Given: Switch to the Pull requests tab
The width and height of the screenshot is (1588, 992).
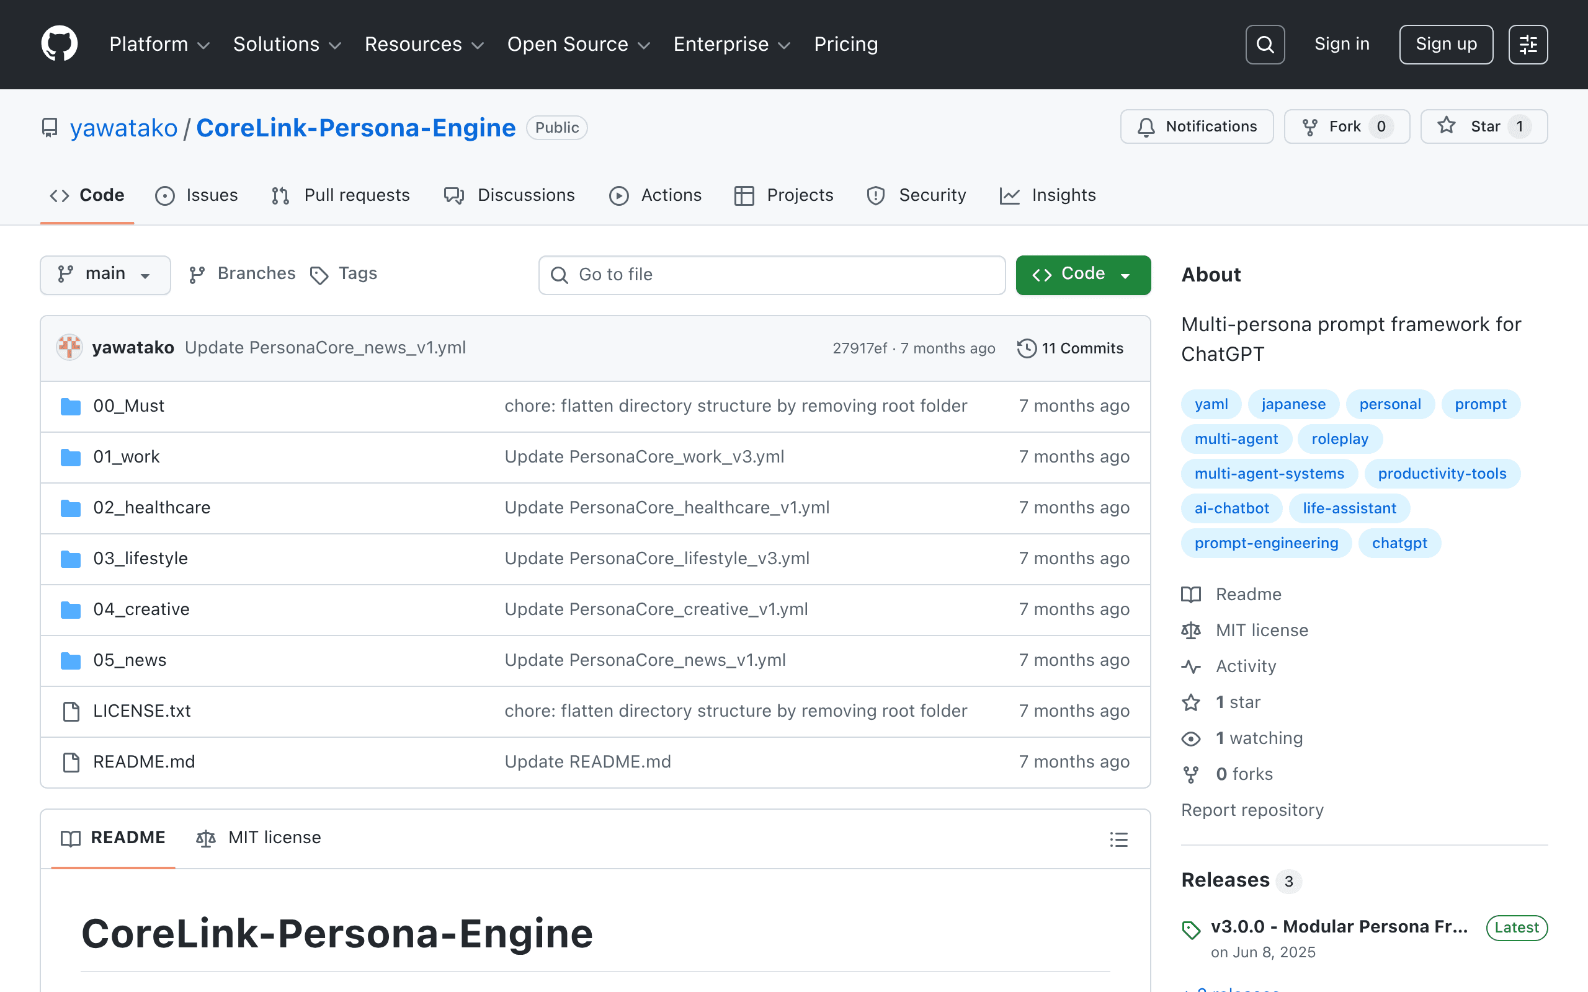Looking at the screenshot, I should point(341,195).
